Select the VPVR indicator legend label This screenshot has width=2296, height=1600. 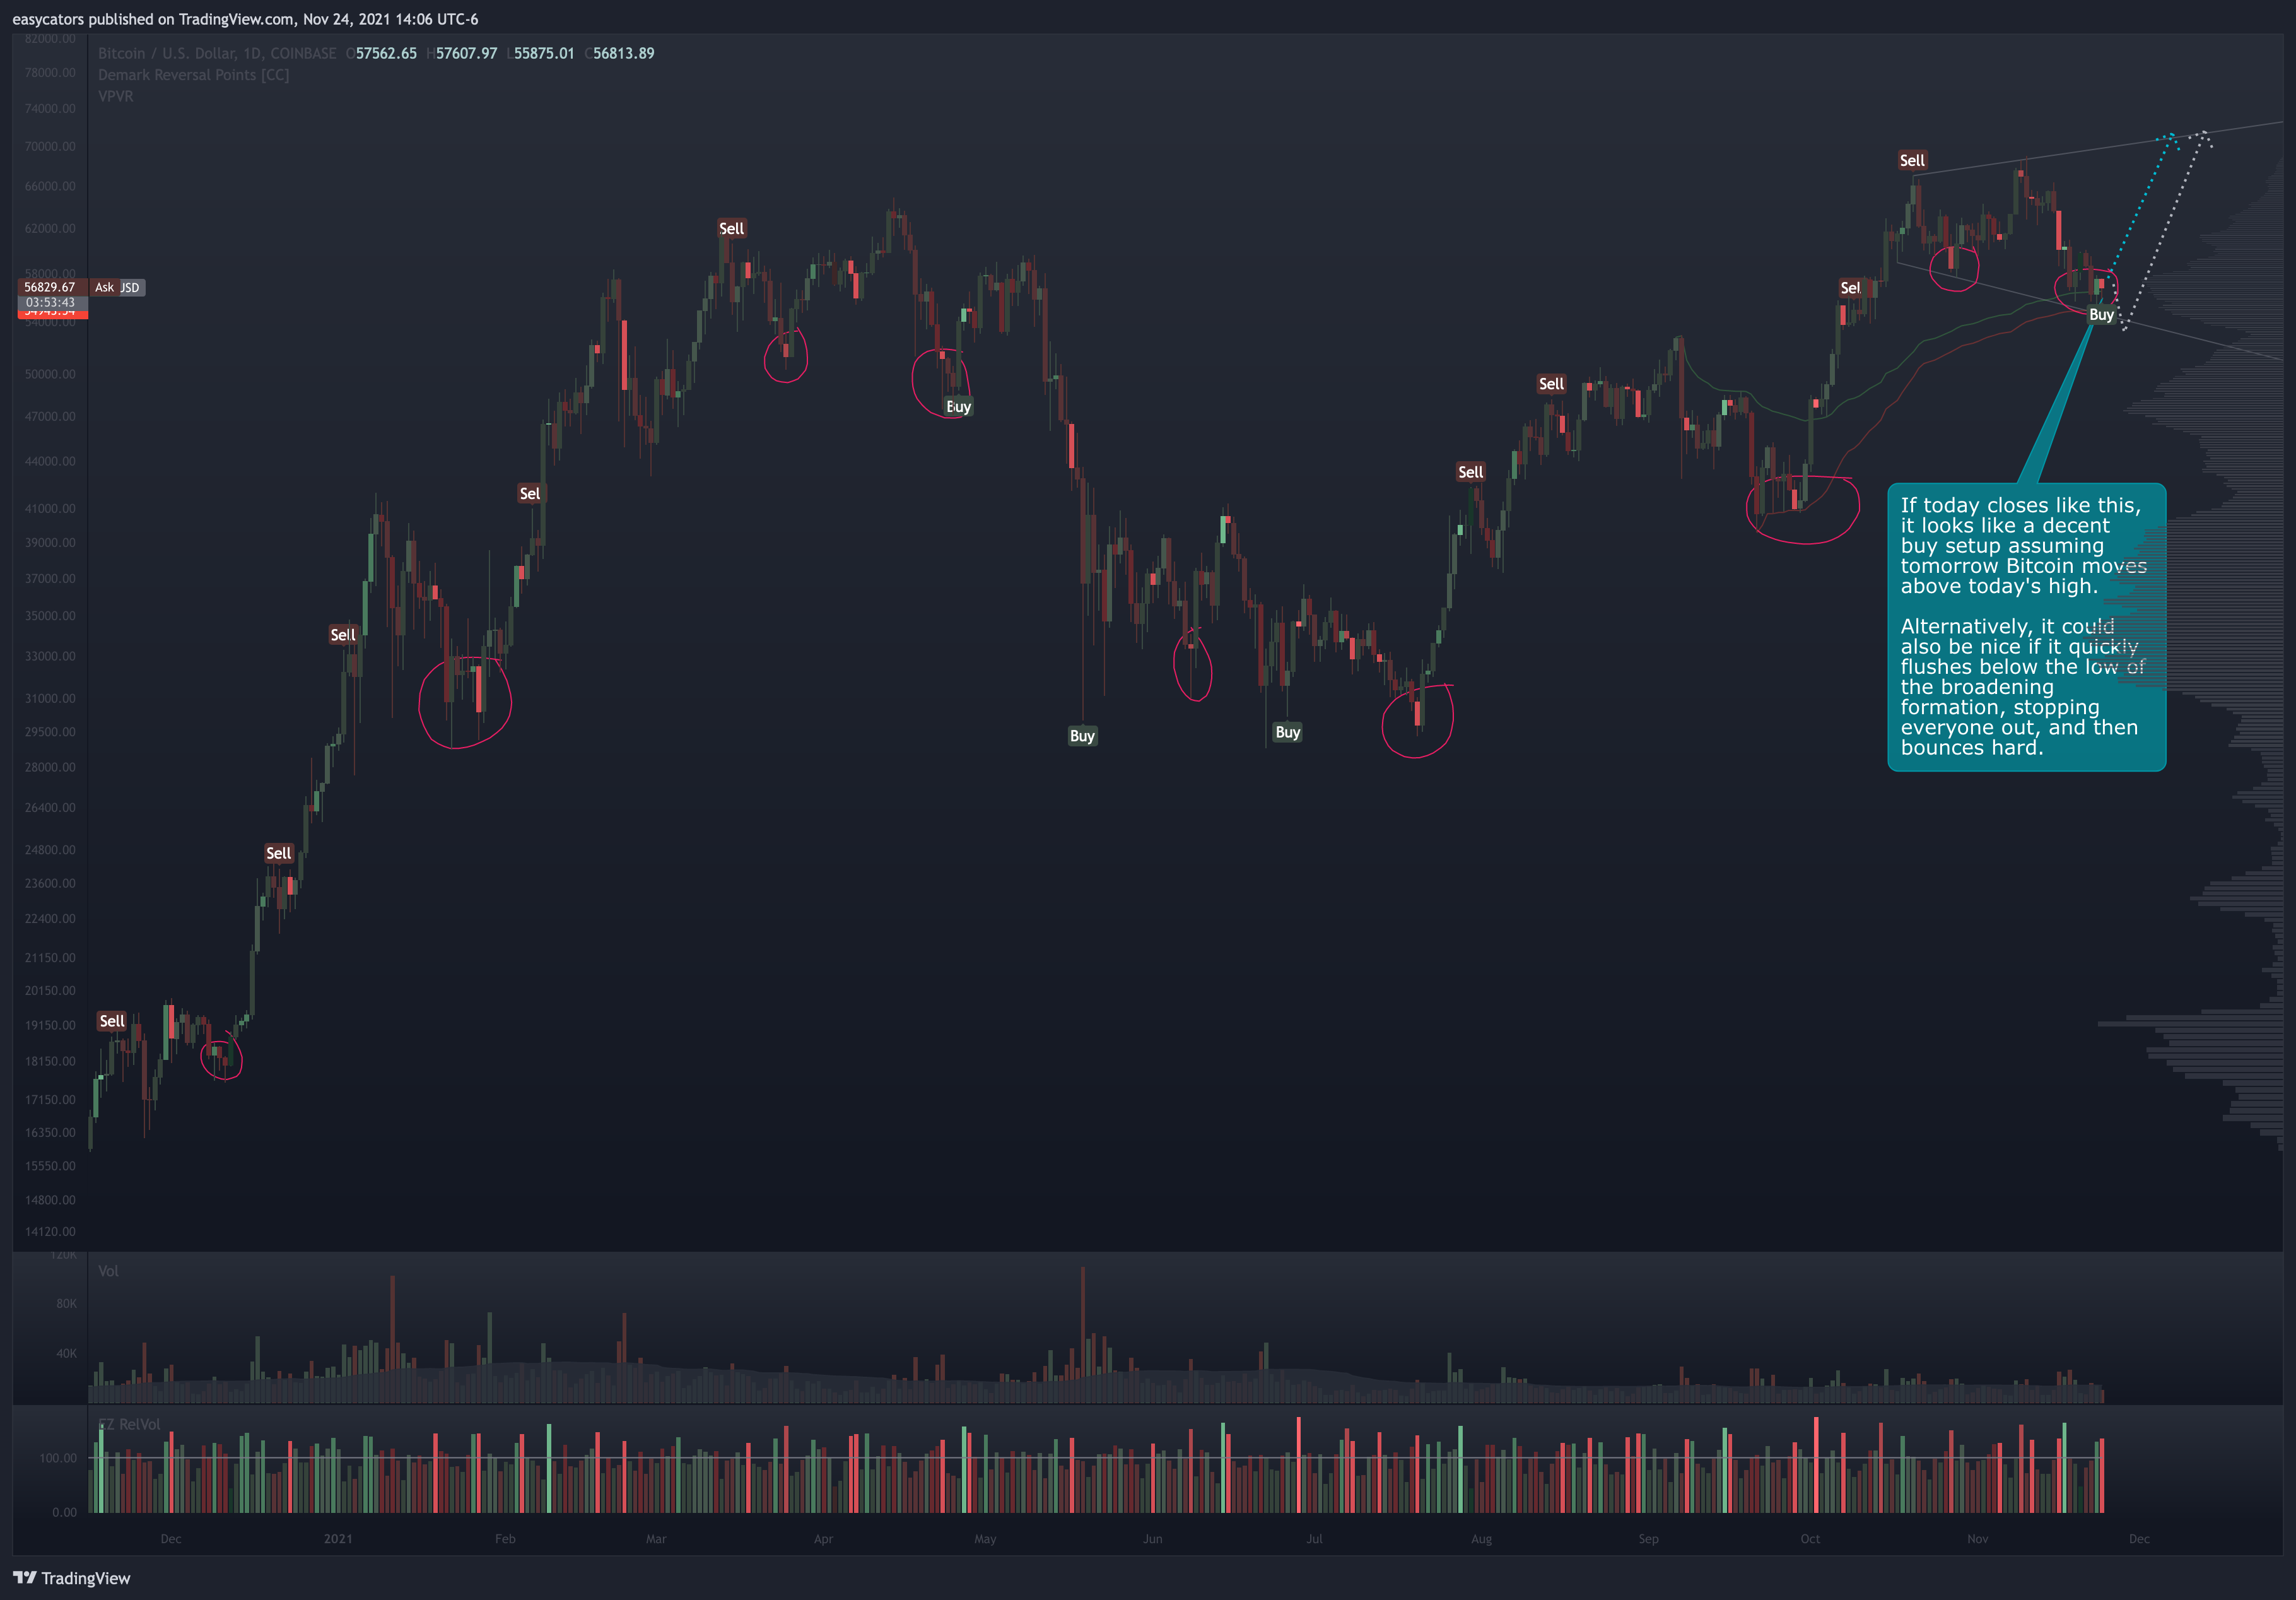click(x=116, y=96)
